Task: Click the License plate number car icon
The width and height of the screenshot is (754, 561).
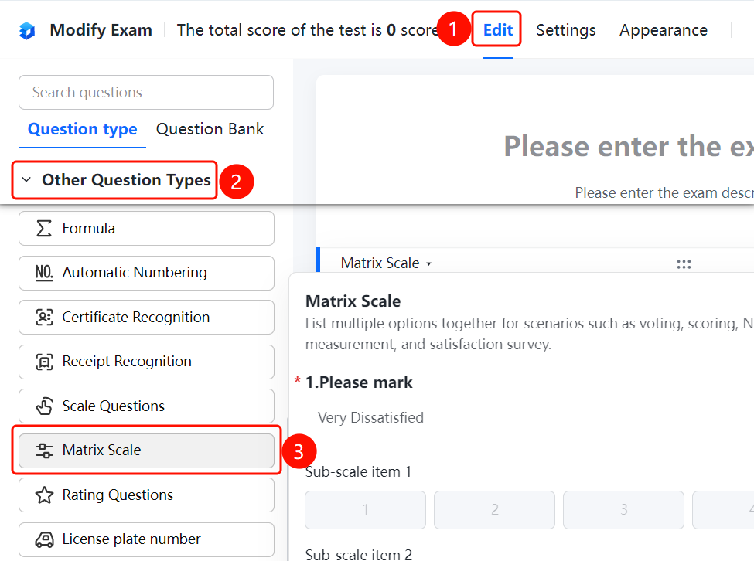Action: 44,539
